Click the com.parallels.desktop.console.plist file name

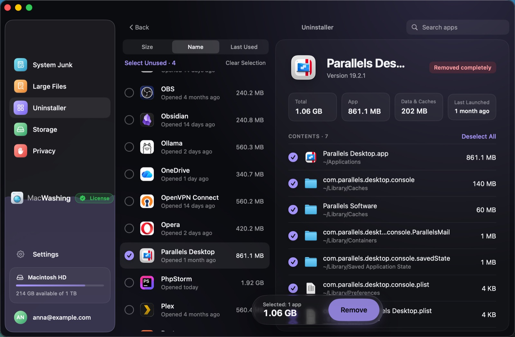[376, 285]
